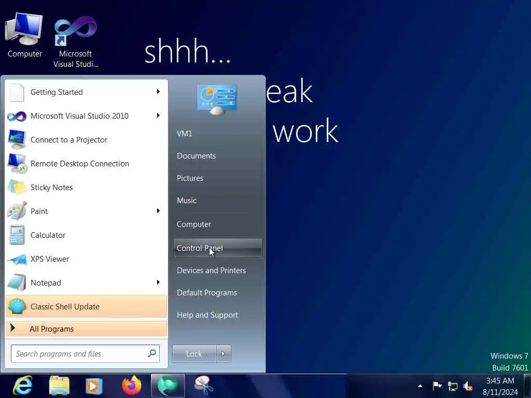The height and width of the screenshot is (398, 531).
Task: Select the Calculator text label
Action: [48, 235]
